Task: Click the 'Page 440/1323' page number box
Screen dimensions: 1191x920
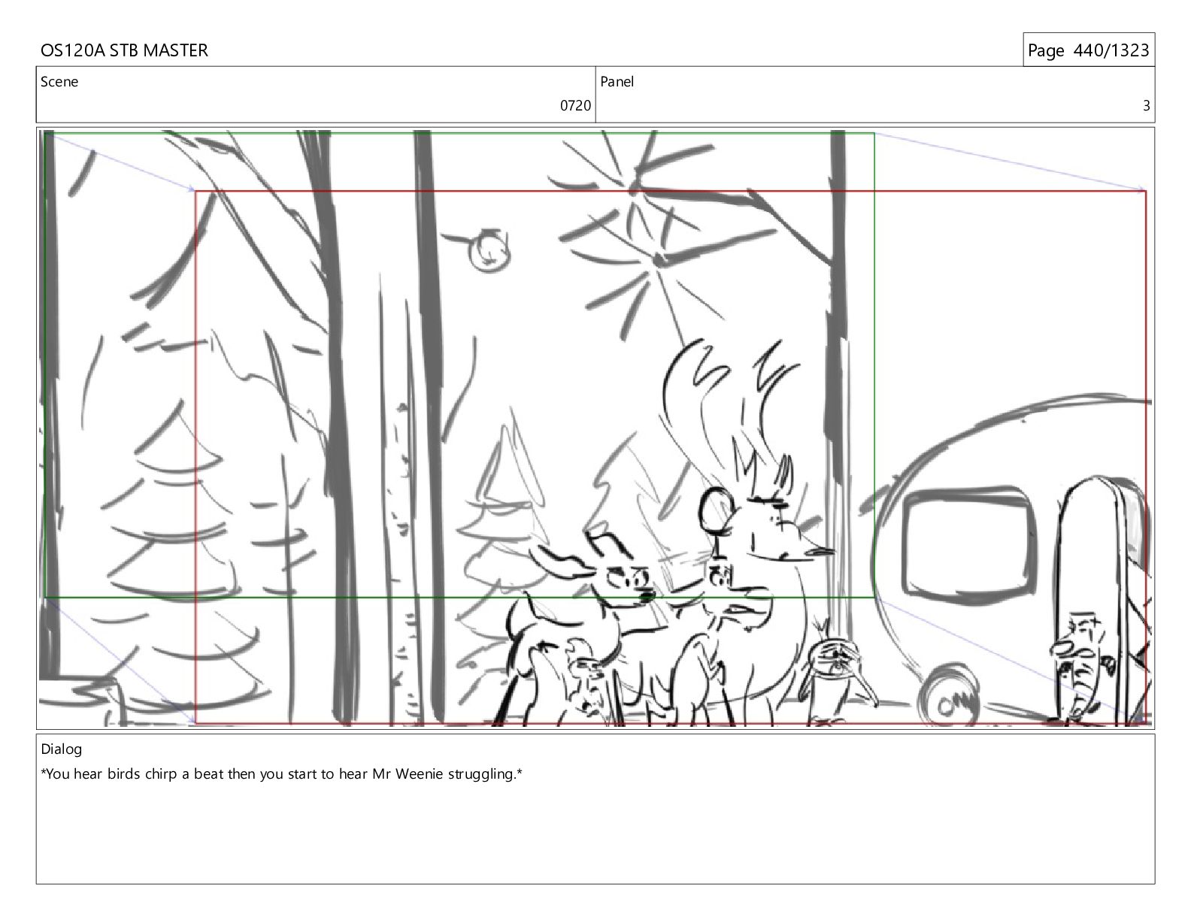Action: coord(1088,50)
